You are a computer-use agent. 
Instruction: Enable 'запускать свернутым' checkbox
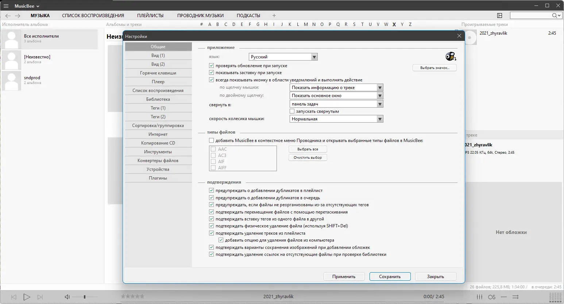tap(292, 111)
